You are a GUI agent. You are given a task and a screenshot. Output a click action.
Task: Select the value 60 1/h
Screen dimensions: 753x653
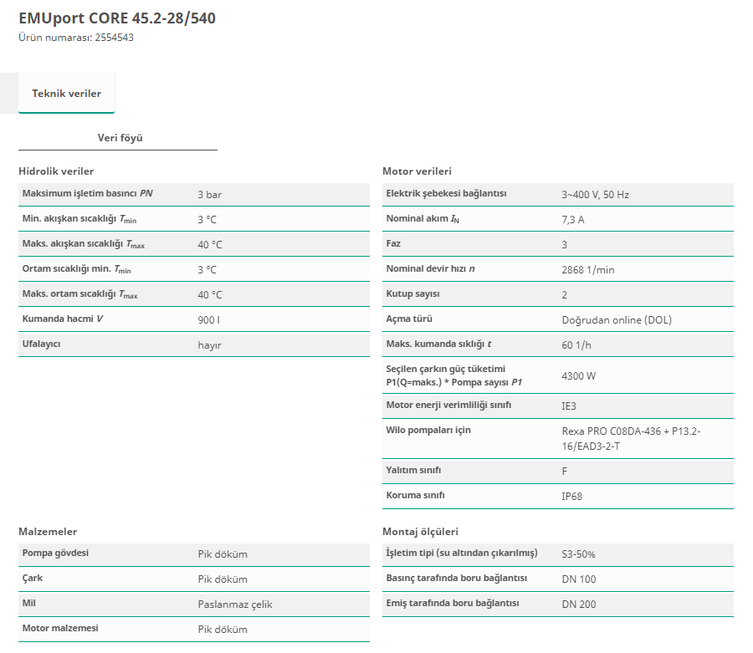576,345
